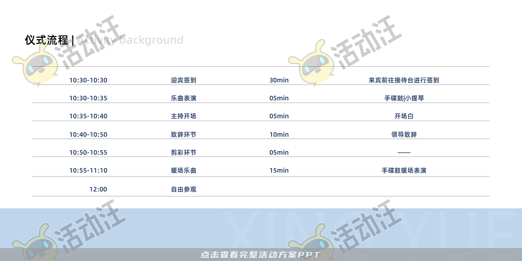Click the 开场白 description

404,116
